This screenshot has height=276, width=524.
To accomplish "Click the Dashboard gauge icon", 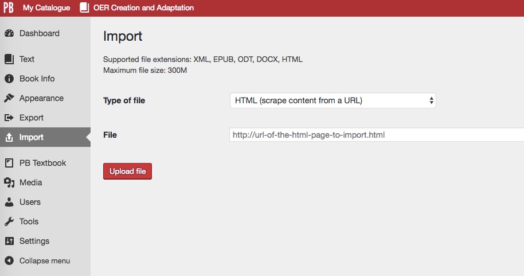I will [x=9, y=33].
